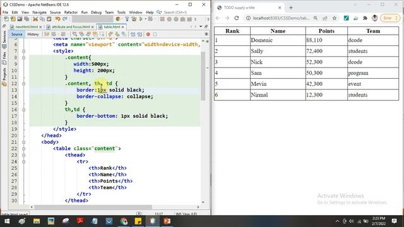The image size is (404, 227).
Task: Click the browser selection icon in toolbar
Action: point(118,19)
